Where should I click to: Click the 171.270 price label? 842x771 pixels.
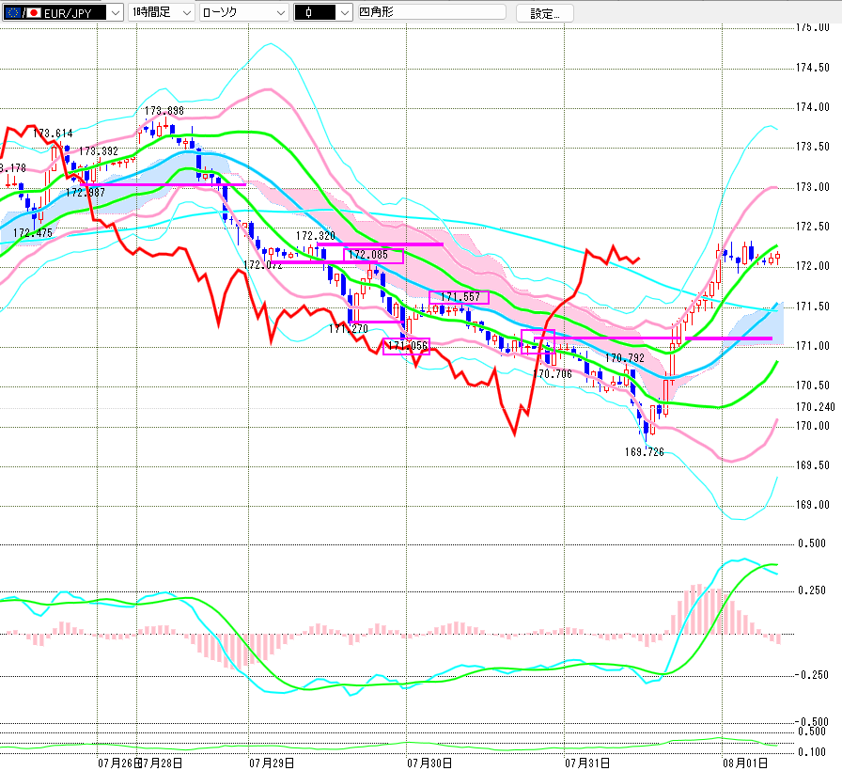[x=349, y=329]
